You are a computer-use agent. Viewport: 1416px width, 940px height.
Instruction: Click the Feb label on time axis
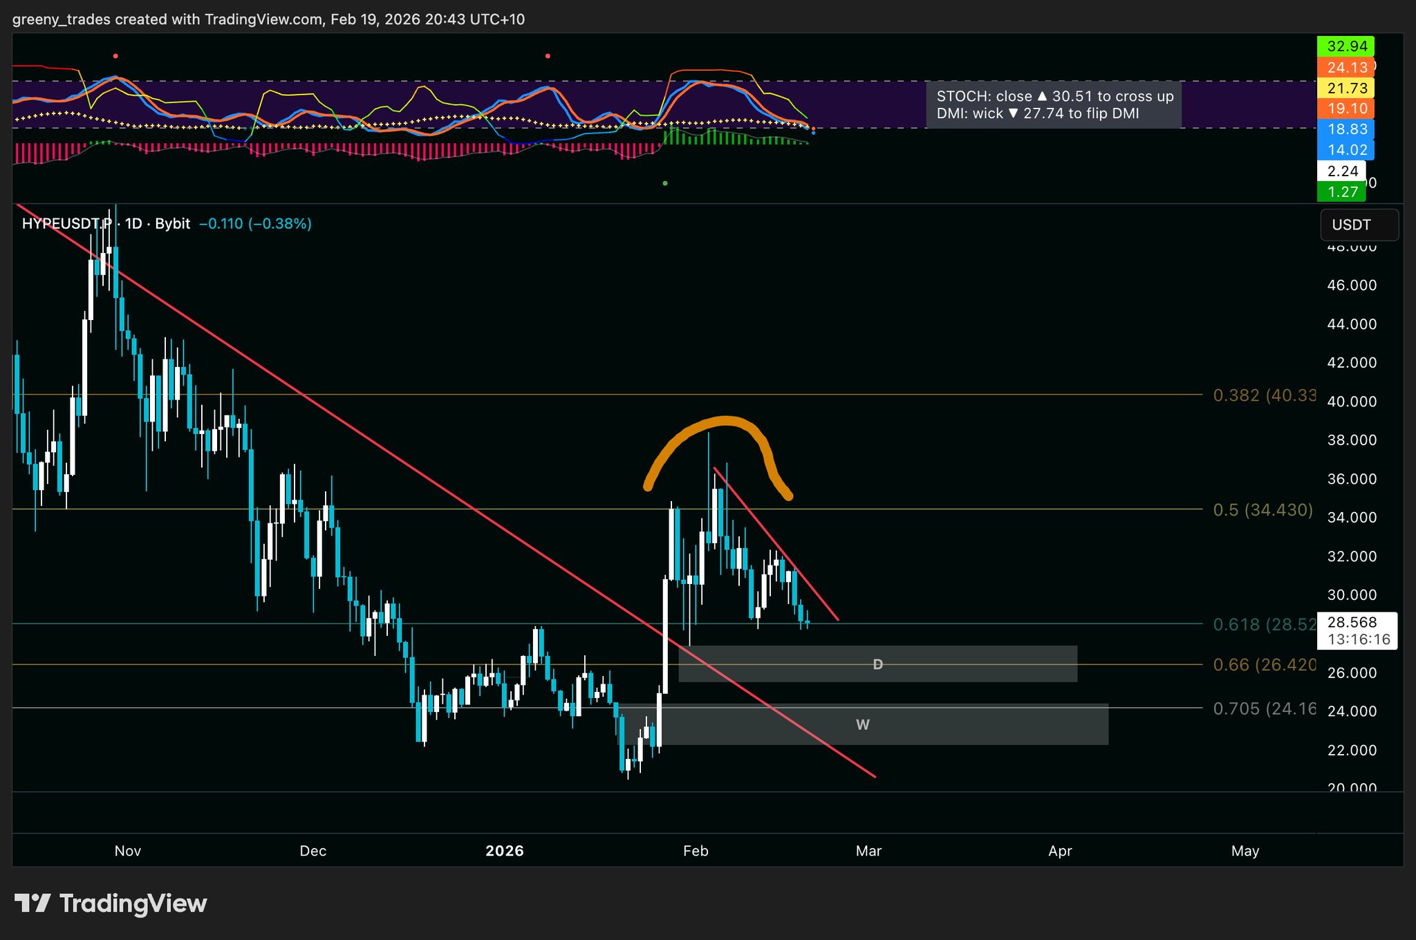coord(696,851)
